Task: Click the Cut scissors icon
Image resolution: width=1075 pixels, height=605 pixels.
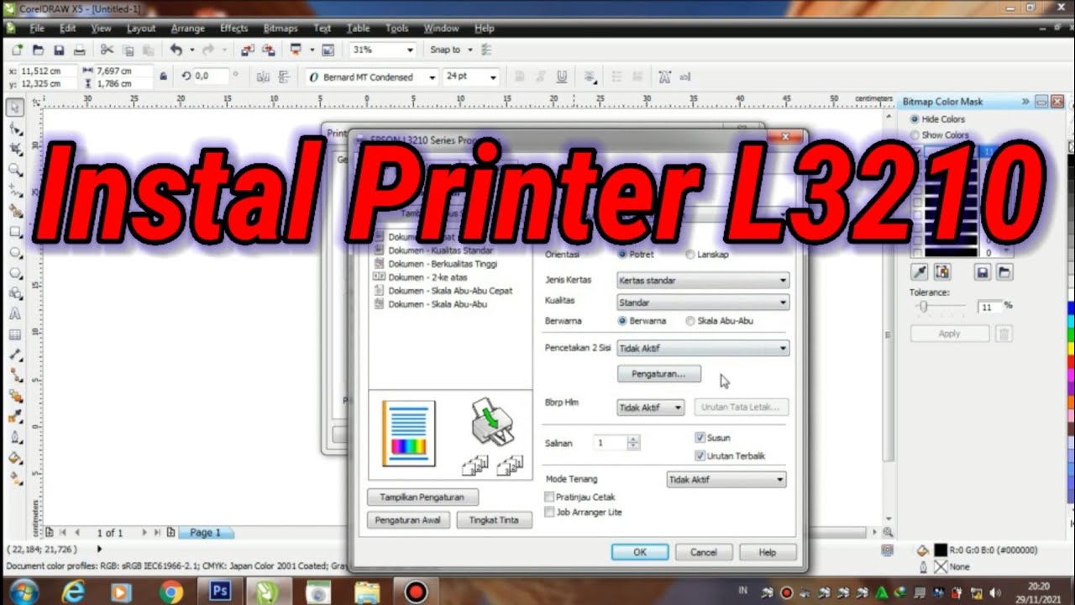Action: pos(107,50)
